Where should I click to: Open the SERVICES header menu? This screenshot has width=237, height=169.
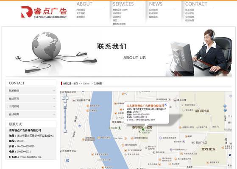[x=123, y=4]
